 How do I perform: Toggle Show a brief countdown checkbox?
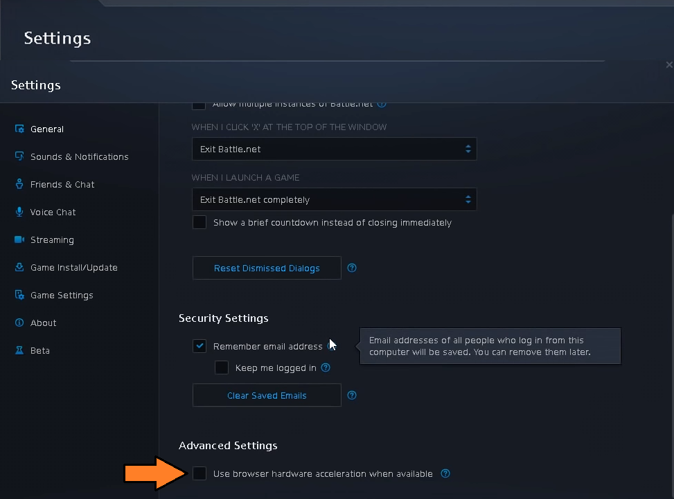pyautogui.click(x=199, y=222)
